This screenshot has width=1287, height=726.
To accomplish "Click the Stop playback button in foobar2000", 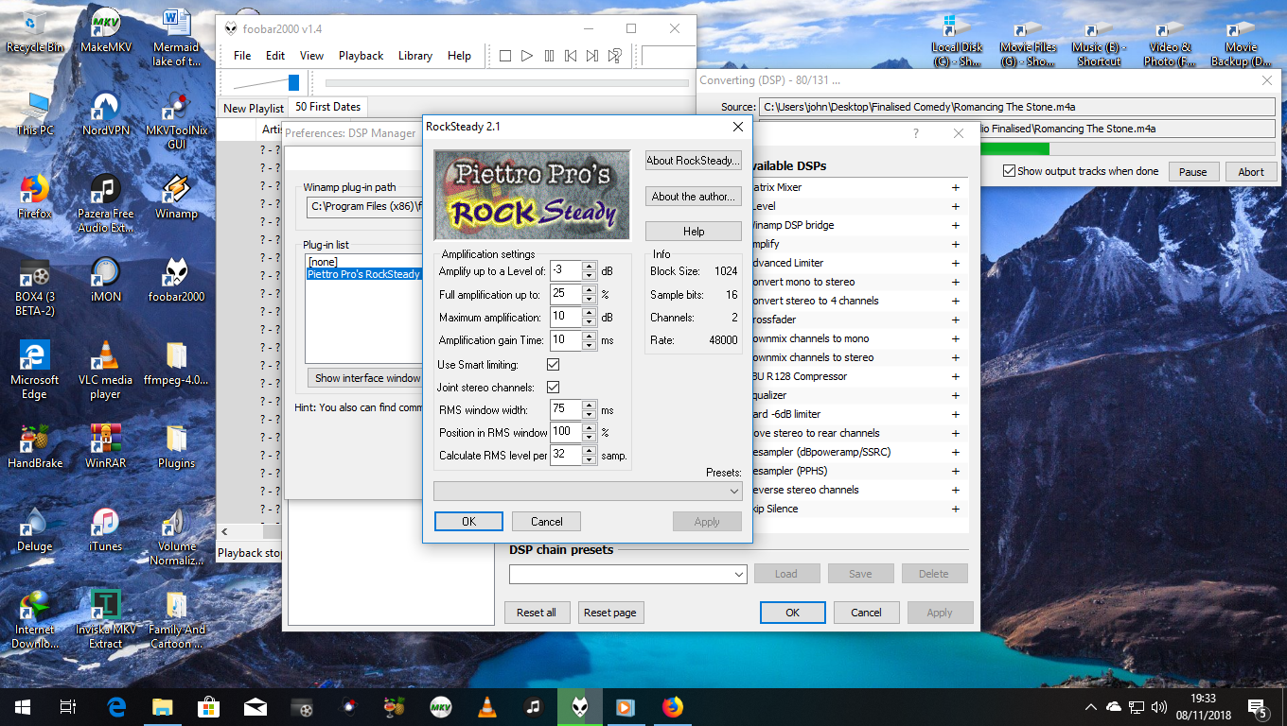I will pyautogui.click(x=505, y=56).
